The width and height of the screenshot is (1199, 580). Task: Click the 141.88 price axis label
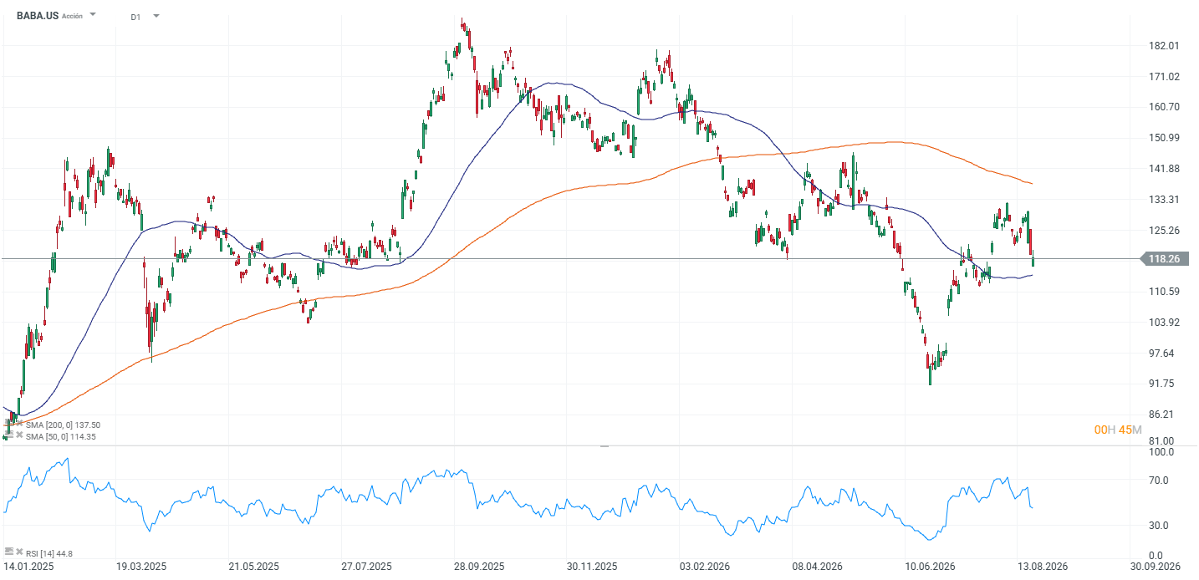(x=1163, y=169)
